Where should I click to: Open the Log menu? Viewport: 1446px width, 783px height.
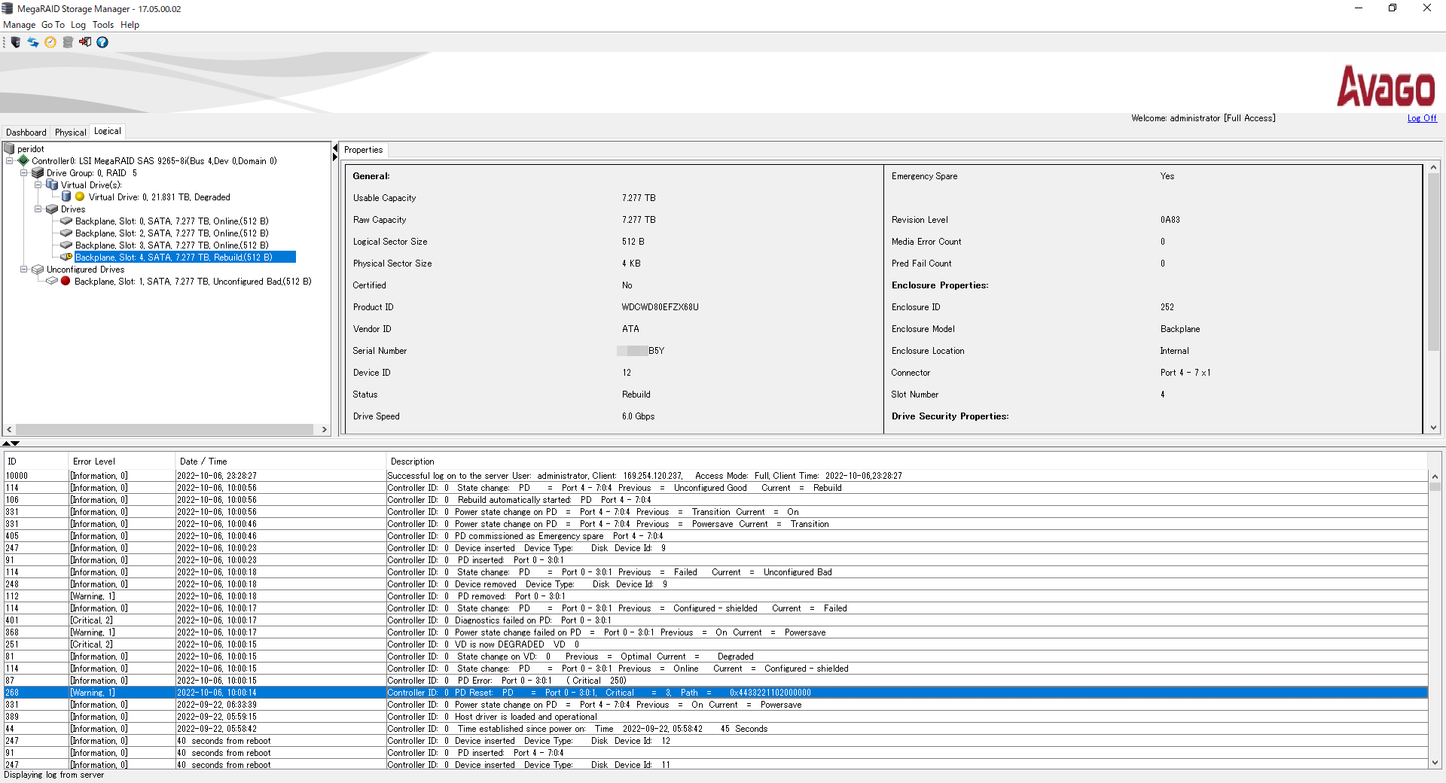[x=78, y=25]
